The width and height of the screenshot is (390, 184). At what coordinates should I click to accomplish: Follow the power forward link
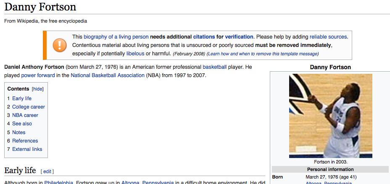pyautogui.click(x=38, y=75)
